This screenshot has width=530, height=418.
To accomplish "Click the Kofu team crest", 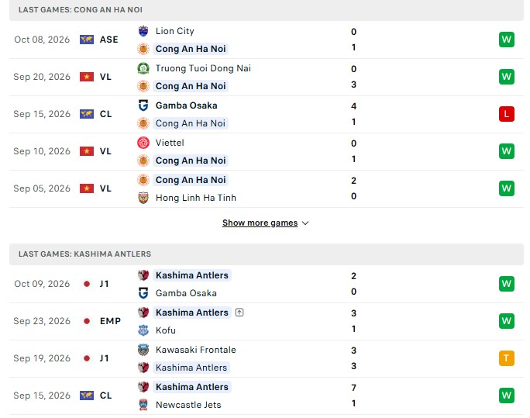I will point(143,330).
